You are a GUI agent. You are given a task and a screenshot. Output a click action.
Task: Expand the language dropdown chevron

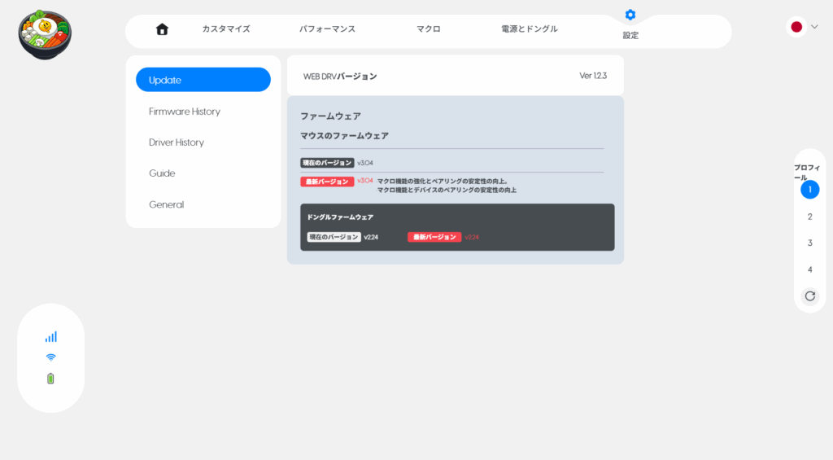tap(814, 27)
